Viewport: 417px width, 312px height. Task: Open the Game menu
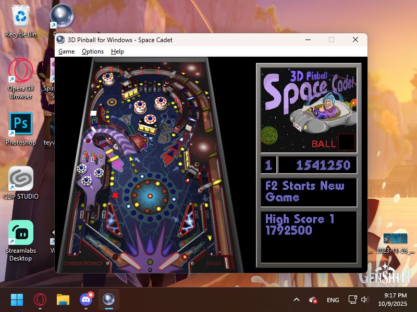coord(67,51)
